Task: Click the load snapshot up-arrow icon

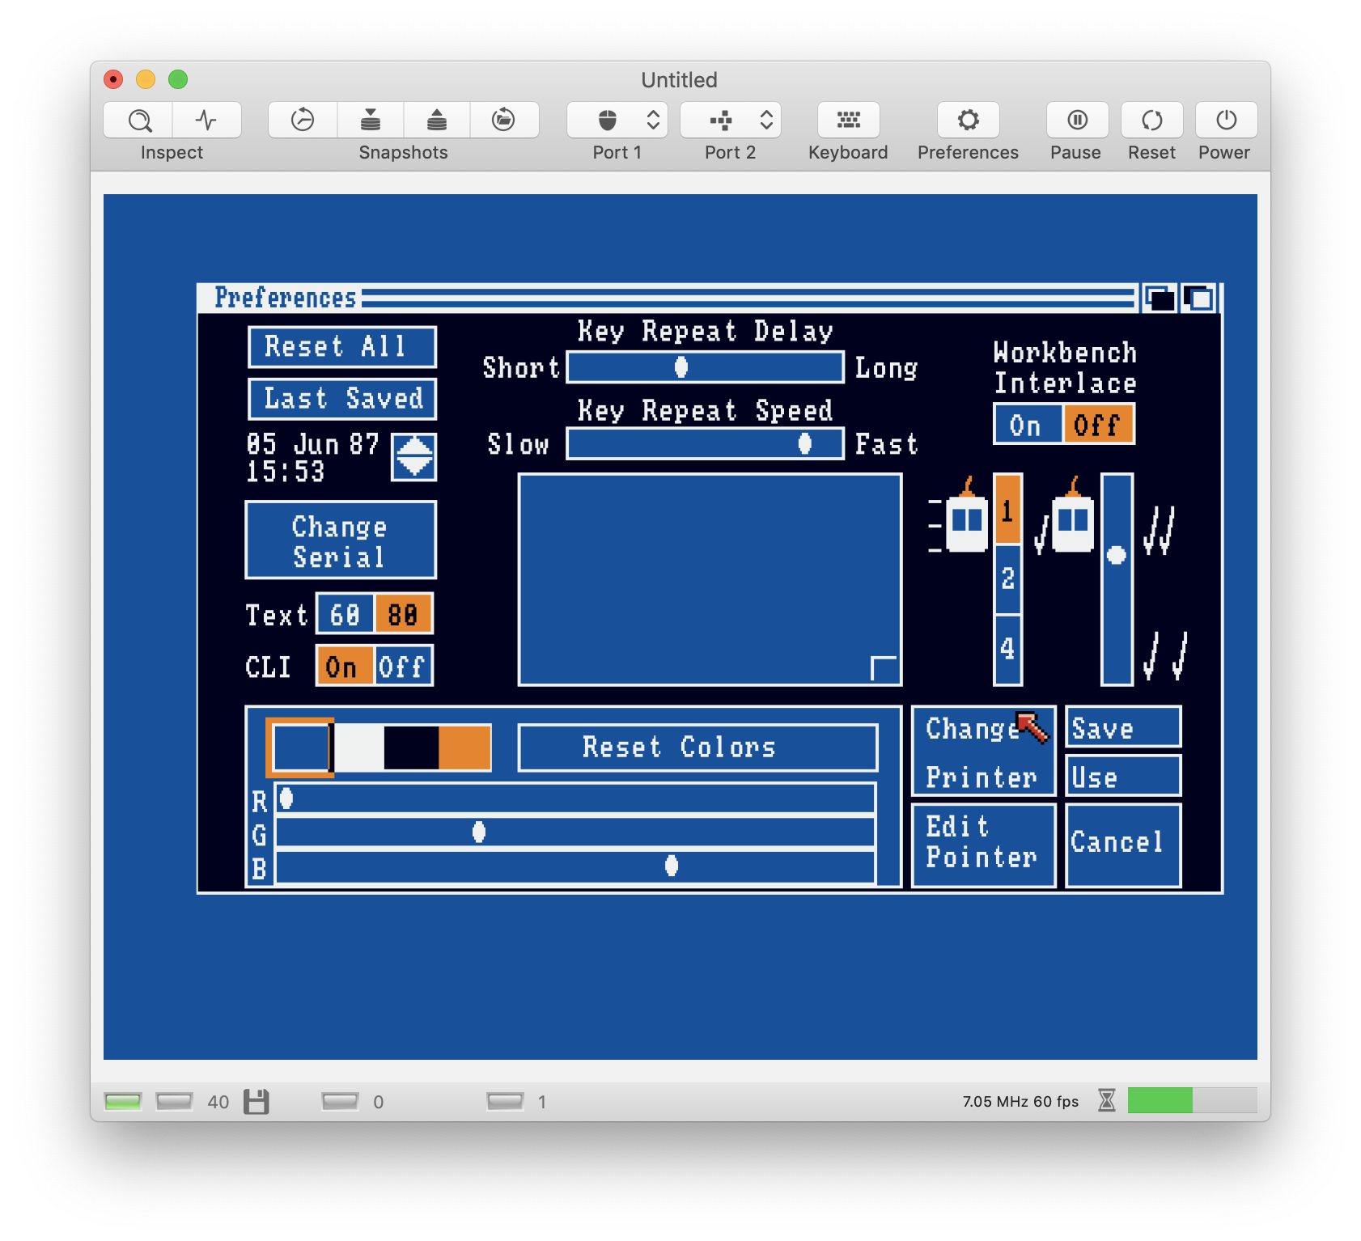Action: tap(437, 121)
